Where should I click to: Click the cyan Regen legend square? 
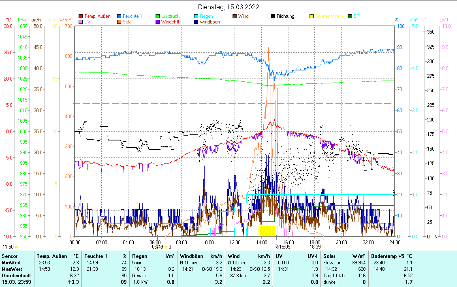pos(196,17)
